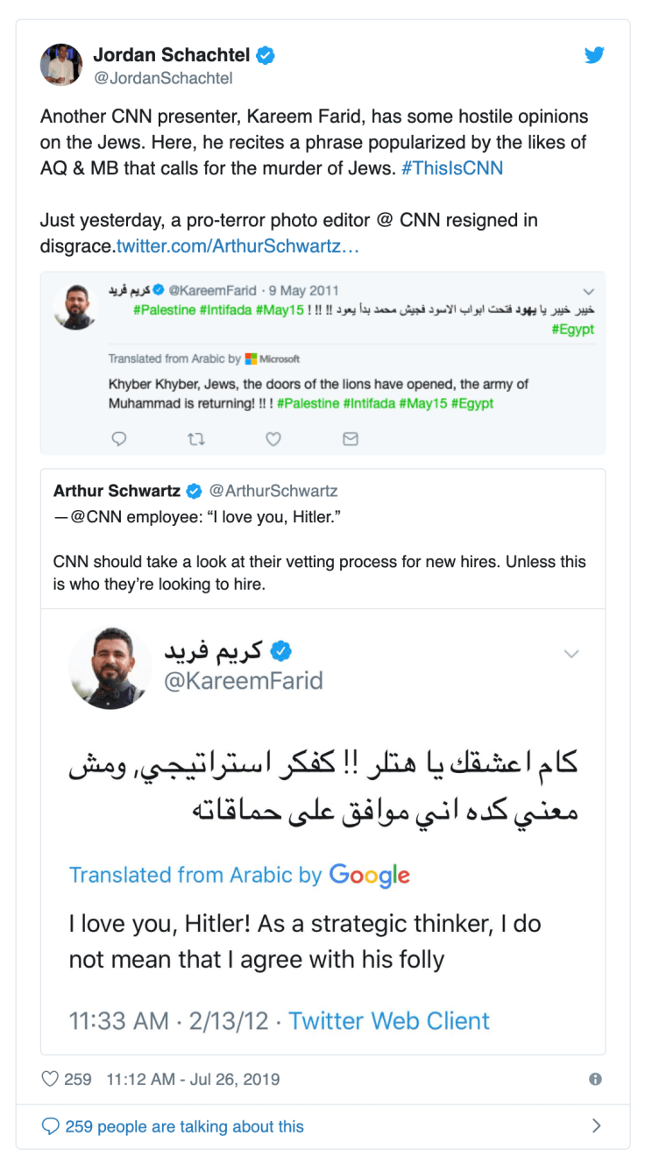This screenshot has width=645, height=1164.
Task: Click Jordan Schachtel's verified badge
Action: 264,53
